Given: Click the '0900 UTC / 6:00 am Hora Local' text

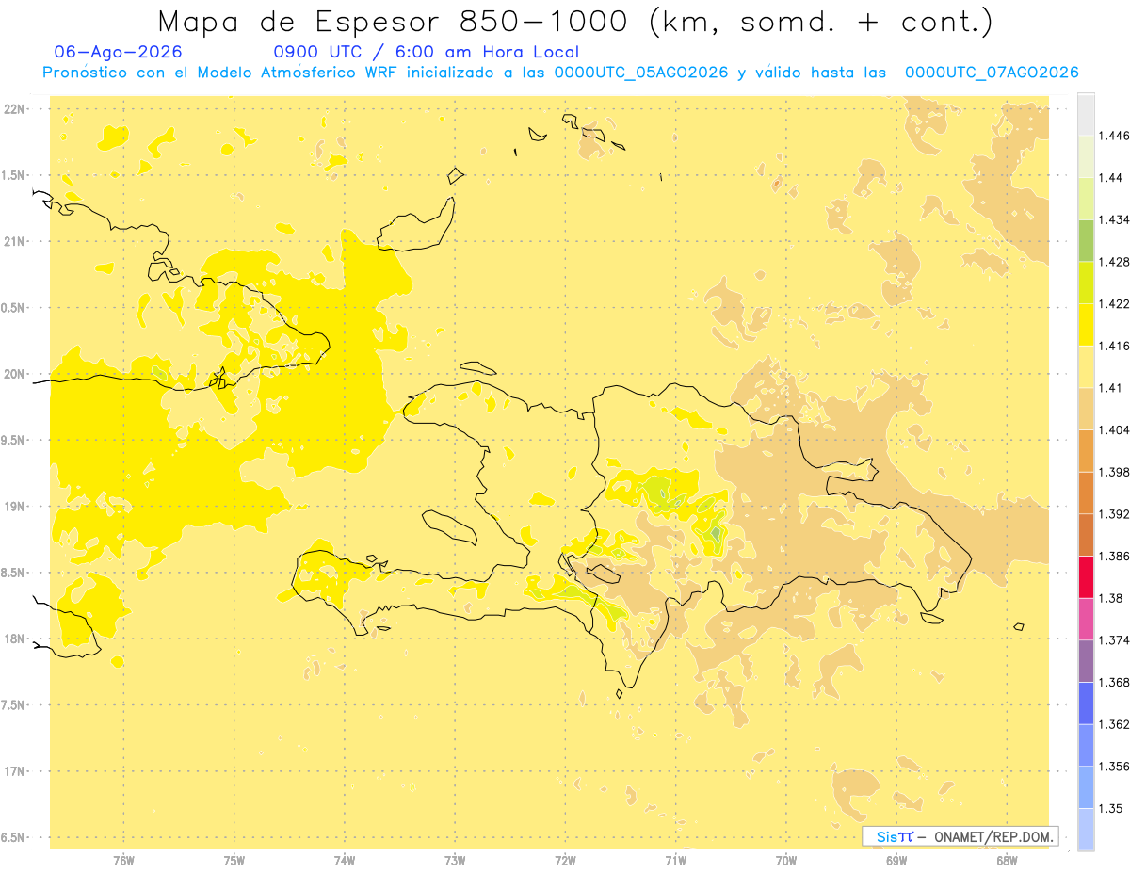Looking at the screenshot, I should pyautogui.click(x=426, y=53).
